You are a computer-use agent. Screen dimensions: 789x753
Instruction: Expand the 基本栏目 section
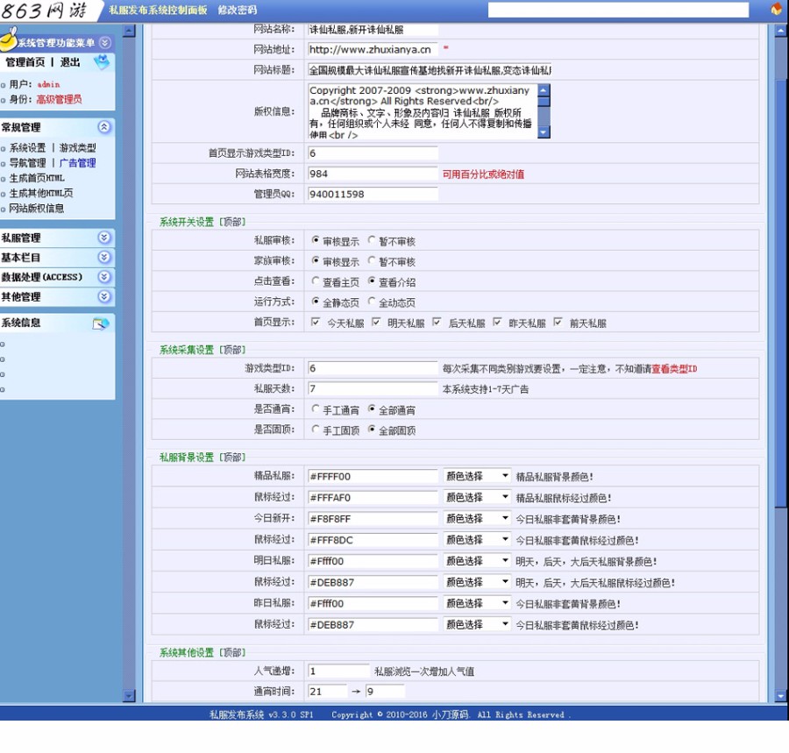pos(104,257)
